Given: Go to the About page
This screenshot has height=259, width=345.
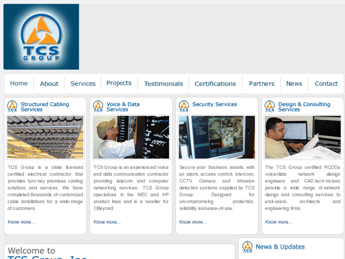Looking at the screenshot, I should (x=49, y=84).
